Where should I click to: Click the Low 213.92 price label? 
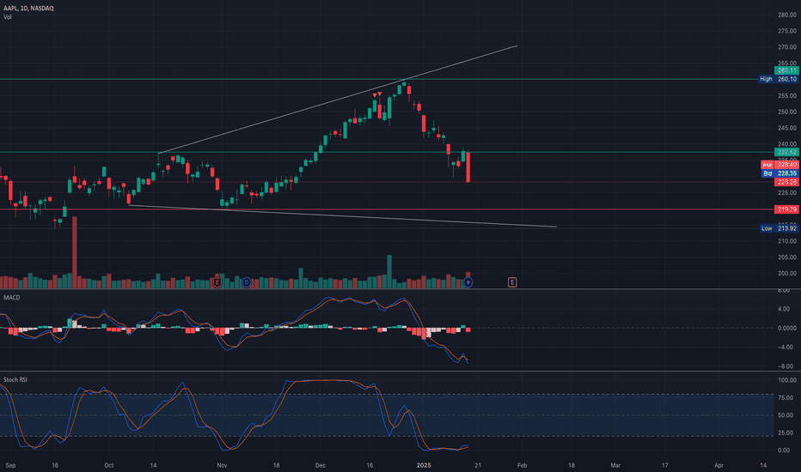tap(779, 228)
